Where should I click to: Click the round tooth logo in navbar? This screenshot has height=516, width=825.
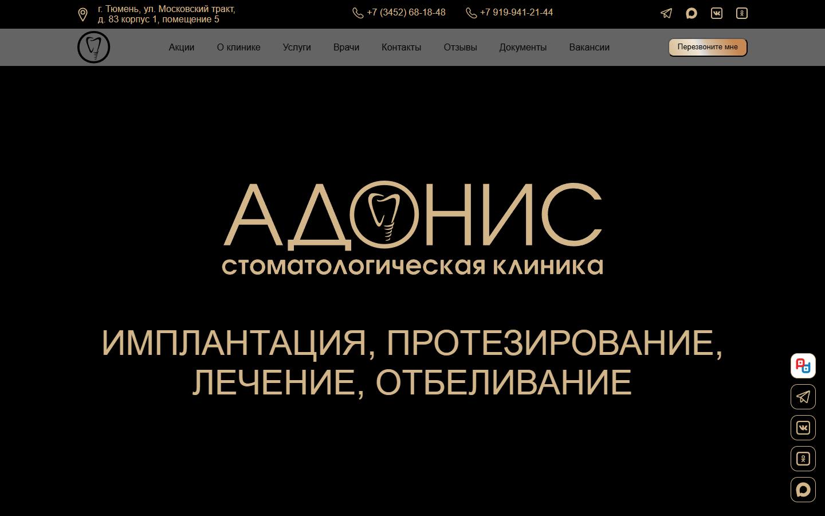pos(93,47)
